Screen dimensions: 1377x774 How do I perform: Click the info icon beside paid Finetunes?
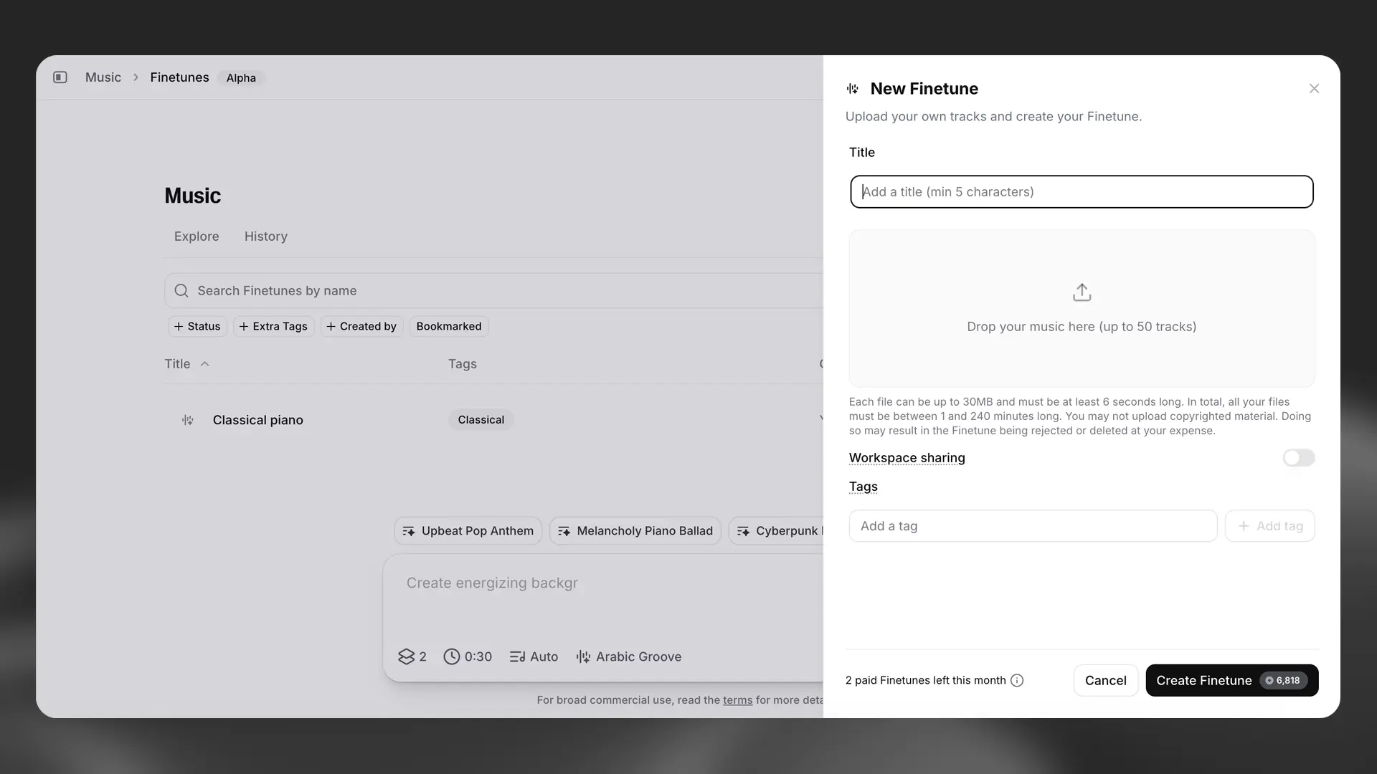(x=1017, y=680)
